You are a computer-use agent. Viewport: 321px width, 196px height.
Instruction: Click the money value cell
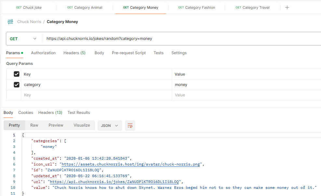246,85
